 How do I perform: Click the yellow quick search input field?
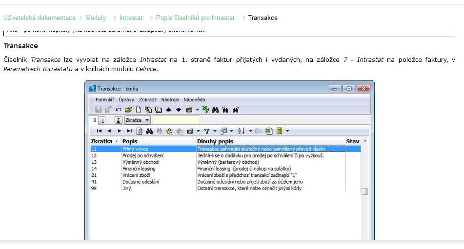[176, 120]
